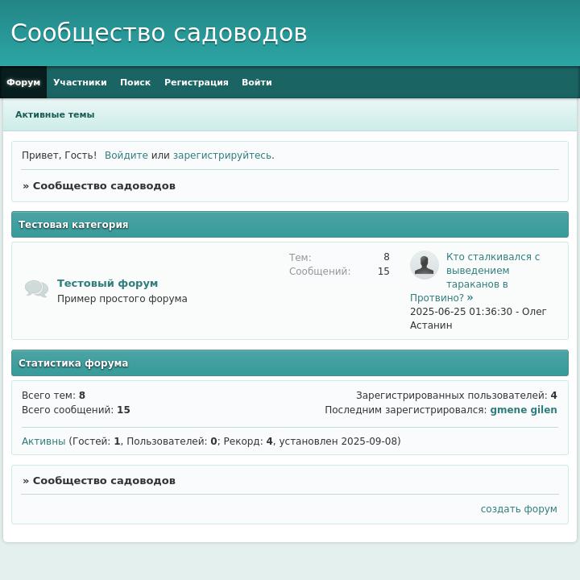
Task: Click the » arrow after the latest topic
Action: [x=470, y=298]
